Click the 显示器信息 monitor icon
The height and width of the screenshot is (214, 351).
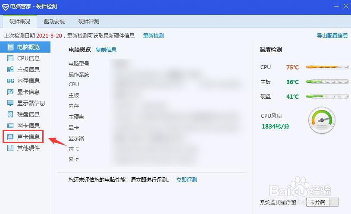10,103
